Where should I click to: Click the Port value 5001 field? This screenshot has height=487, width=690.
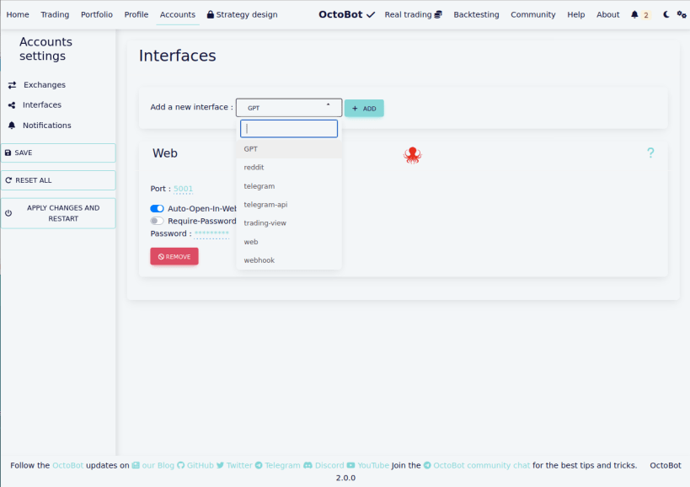click(183, 190)
